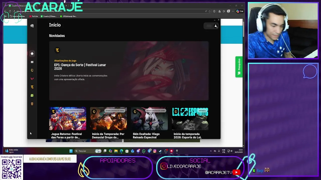Open the Edge settings ellipsis menu
Viewport: 321px width, 180px height.
[x=233, y=11]
